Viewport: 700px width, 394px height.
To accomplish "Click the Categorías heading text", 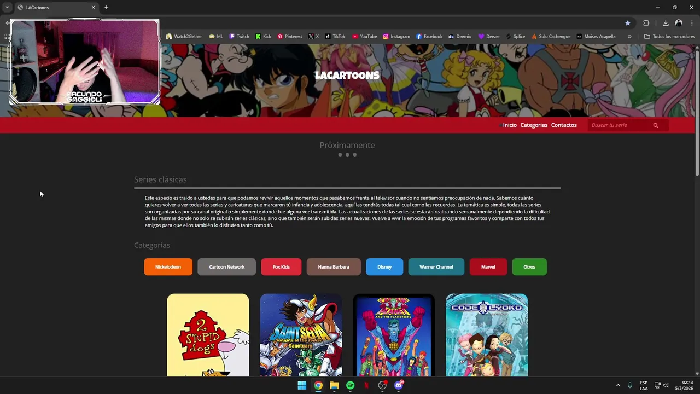I will [152, 245].
